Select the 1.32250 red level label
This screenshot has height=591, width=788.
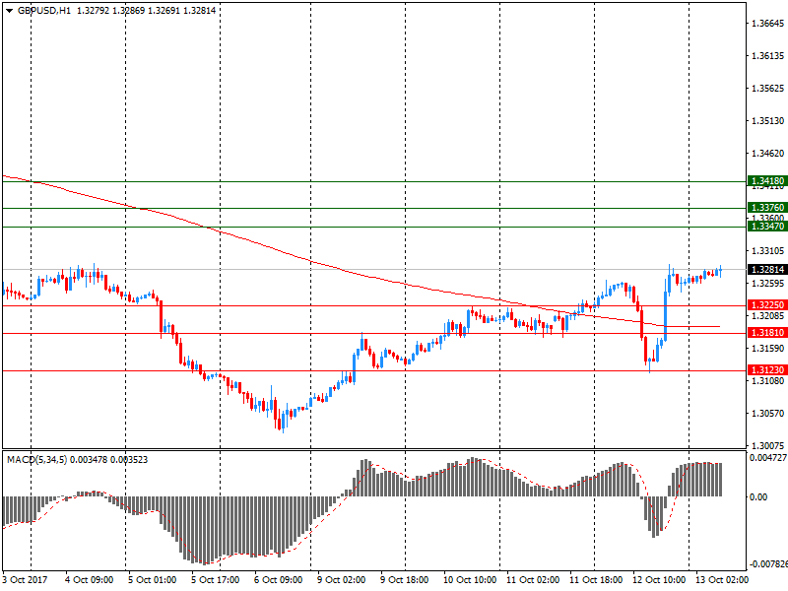pyautogui.click(x=767, y=305)
